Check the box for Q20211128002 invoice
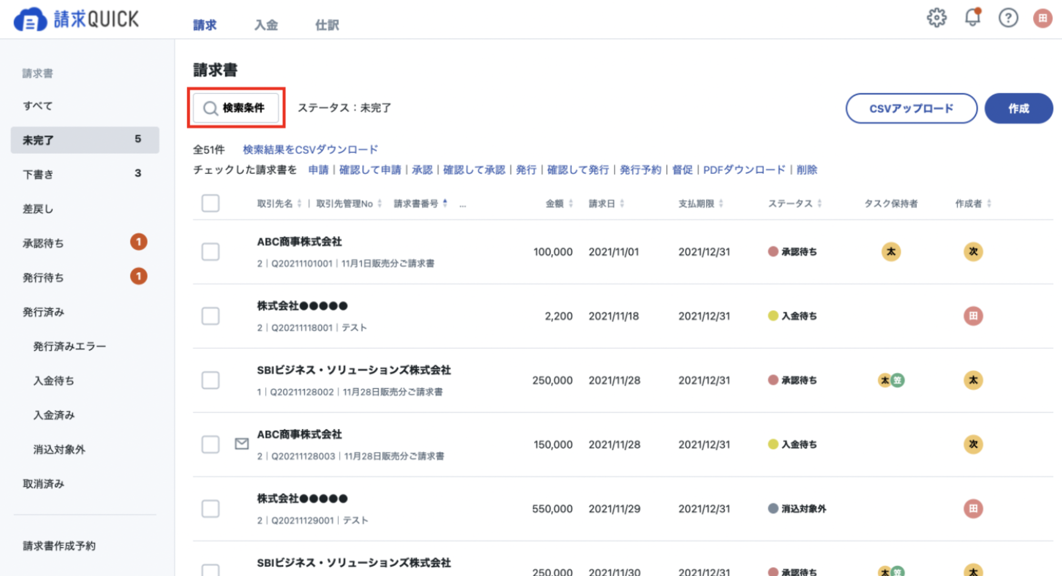 210,380
